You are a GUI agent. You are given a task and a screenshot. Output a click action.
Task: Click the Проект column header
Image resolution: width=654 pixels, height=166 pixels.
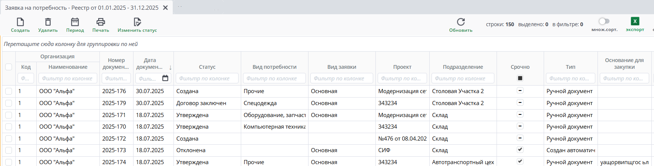point(402,67)
